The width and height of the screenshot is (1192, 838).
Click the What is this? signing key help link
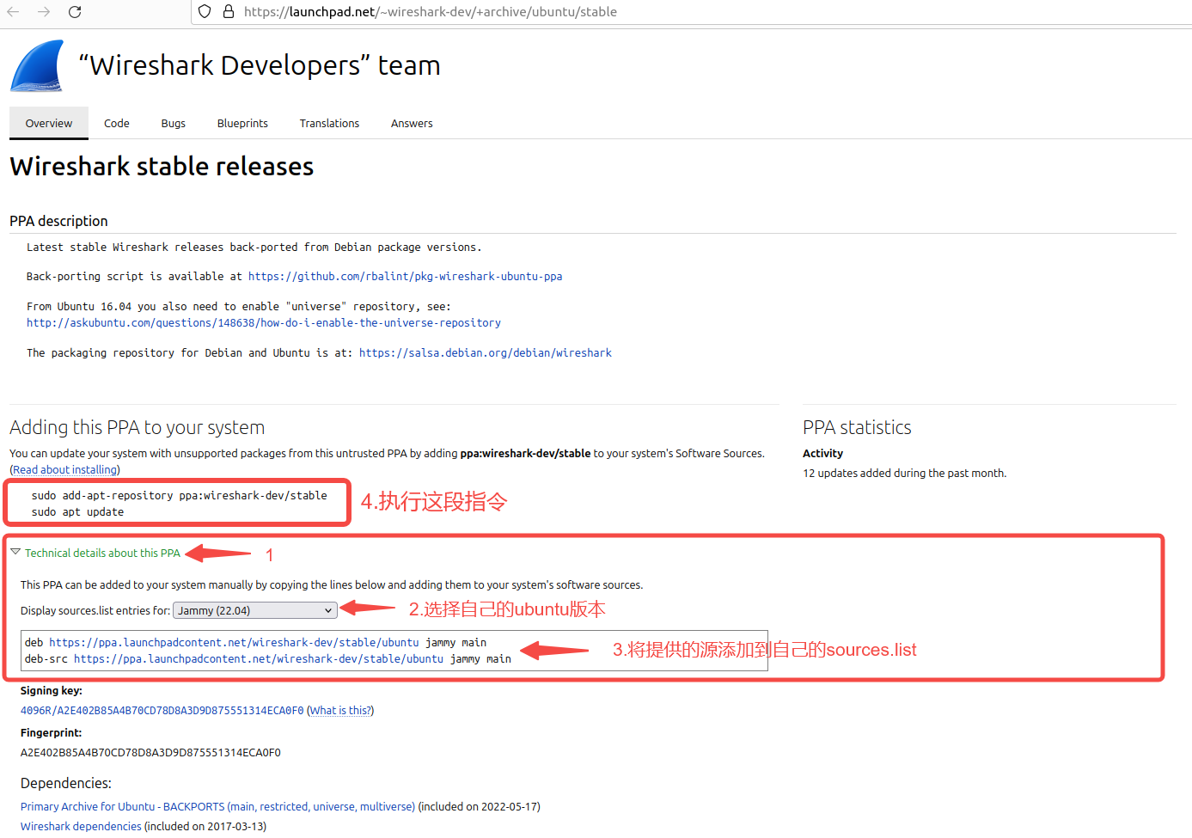[340, 711]
